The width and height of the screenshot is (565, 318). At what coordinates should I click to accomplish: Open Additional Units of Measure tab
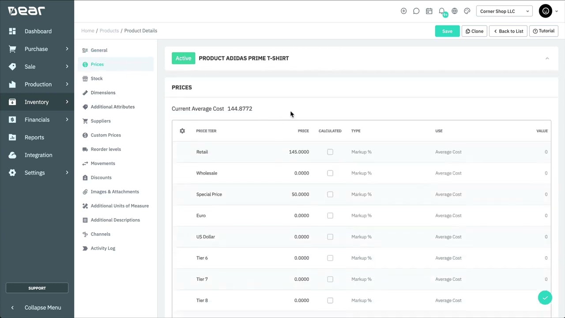[x=116, y=206]
